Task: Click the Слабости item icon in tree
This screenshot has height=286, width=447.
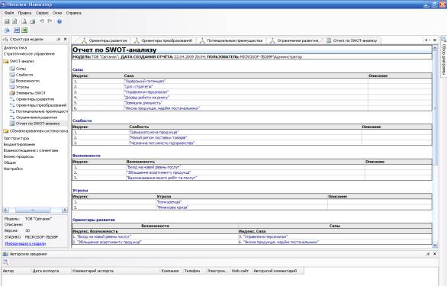Action: click(x=12, y=75)
